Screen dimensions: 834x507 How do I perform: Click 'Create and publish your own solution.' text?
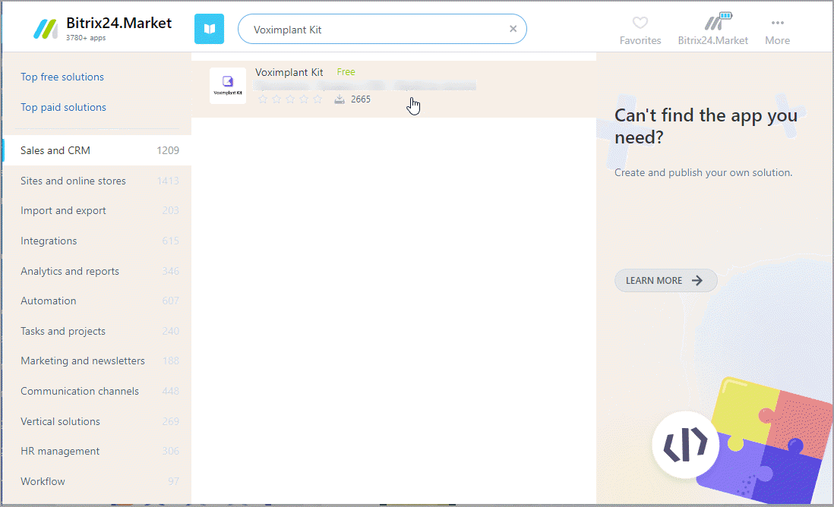[x=703, y=173]
